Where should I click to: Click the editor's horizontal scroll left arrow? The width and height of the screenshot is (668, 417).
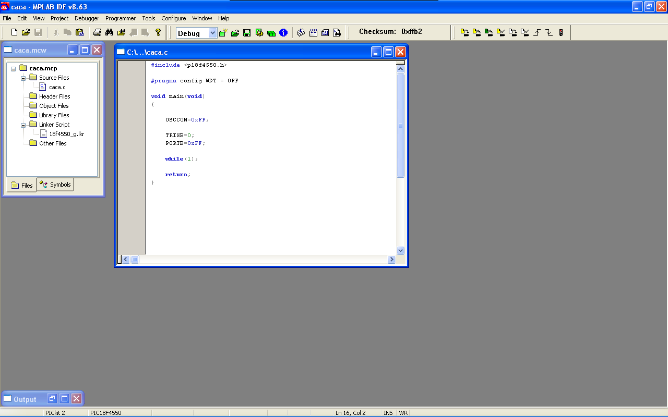click(x=126, y=260)
